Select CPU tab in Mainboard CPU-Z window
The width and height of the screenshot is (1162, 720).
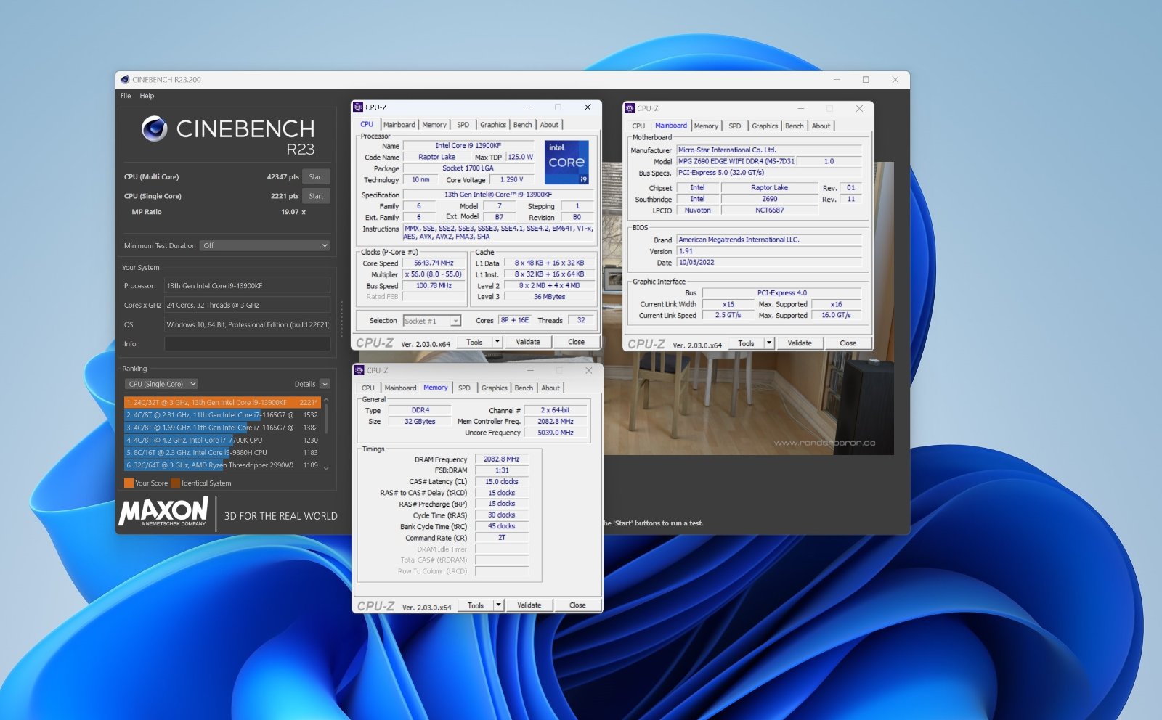(x=638, y=126)
